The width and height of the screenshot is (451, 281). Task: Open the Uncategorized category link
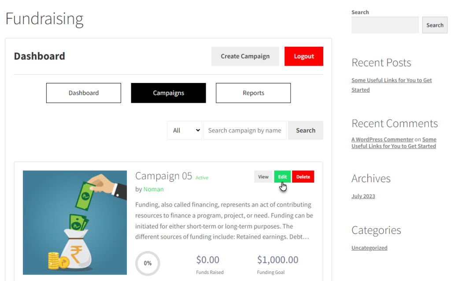[370, 247]
